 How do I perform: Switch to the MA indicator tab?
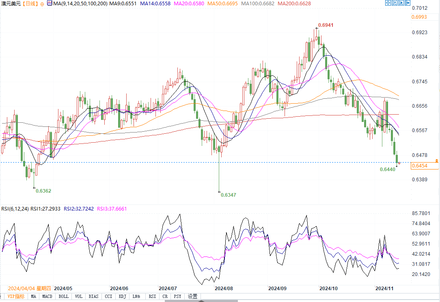click(33, 296)
